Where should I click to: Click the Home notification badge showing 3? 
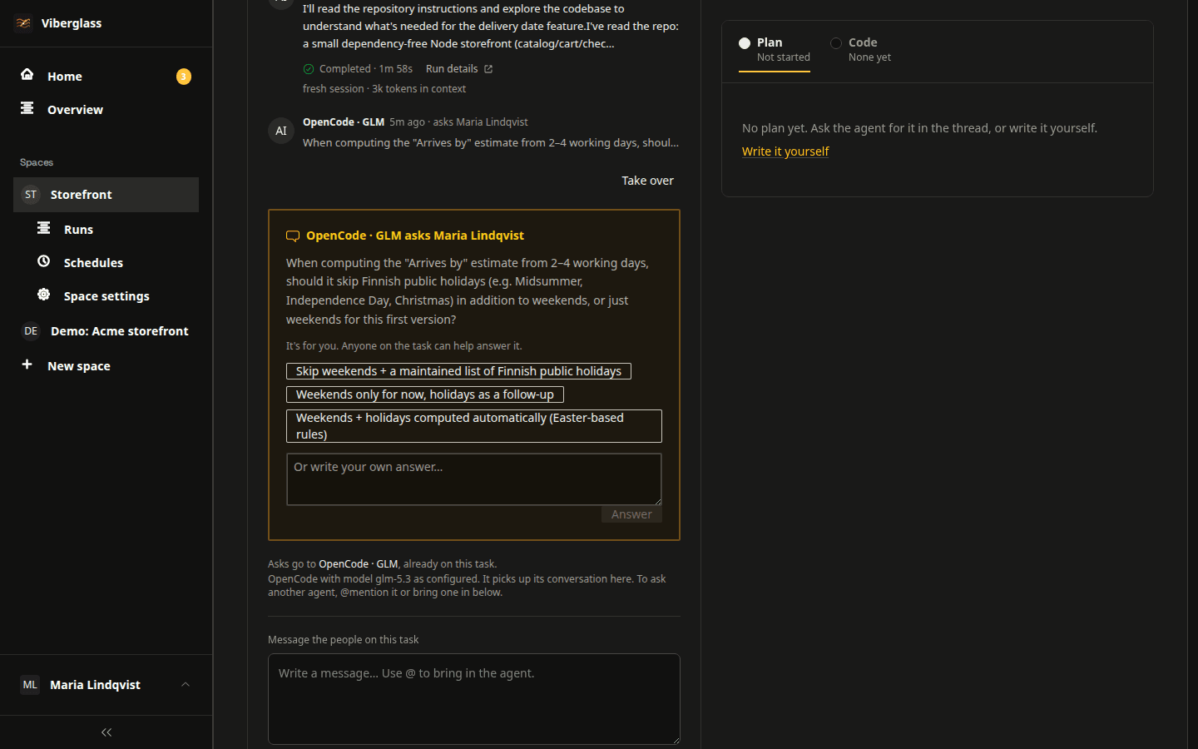pos(184,77)
